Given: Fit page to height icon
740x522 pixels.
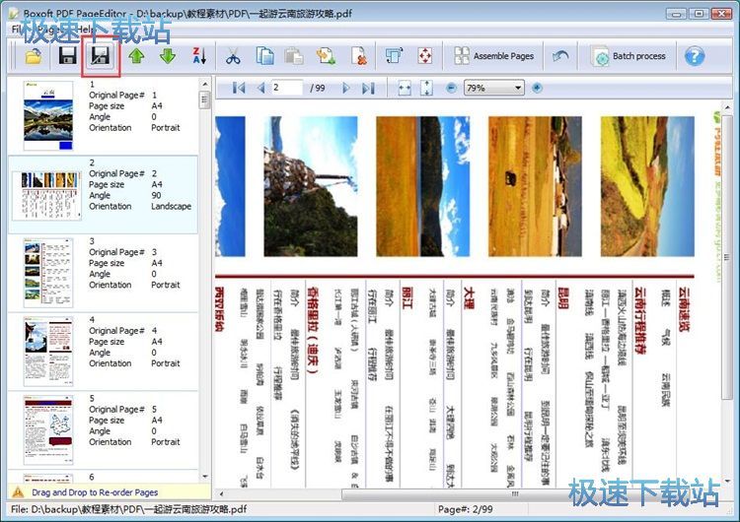Looking at the screenshot, I should click(x=426, y=88).
